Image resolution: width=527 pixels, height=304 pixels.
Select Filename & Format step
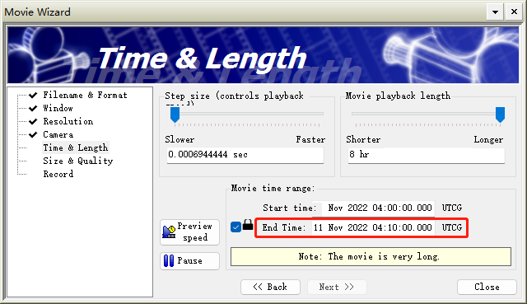pos(85,96)
